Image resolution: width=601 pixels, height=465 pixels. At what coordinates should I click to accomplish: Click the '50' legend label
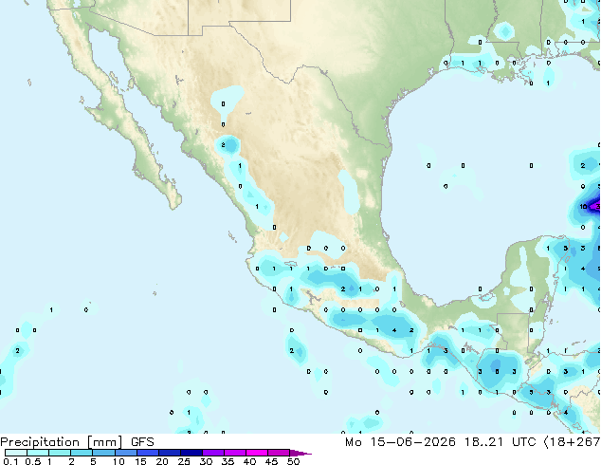click(x=293, y=461)
